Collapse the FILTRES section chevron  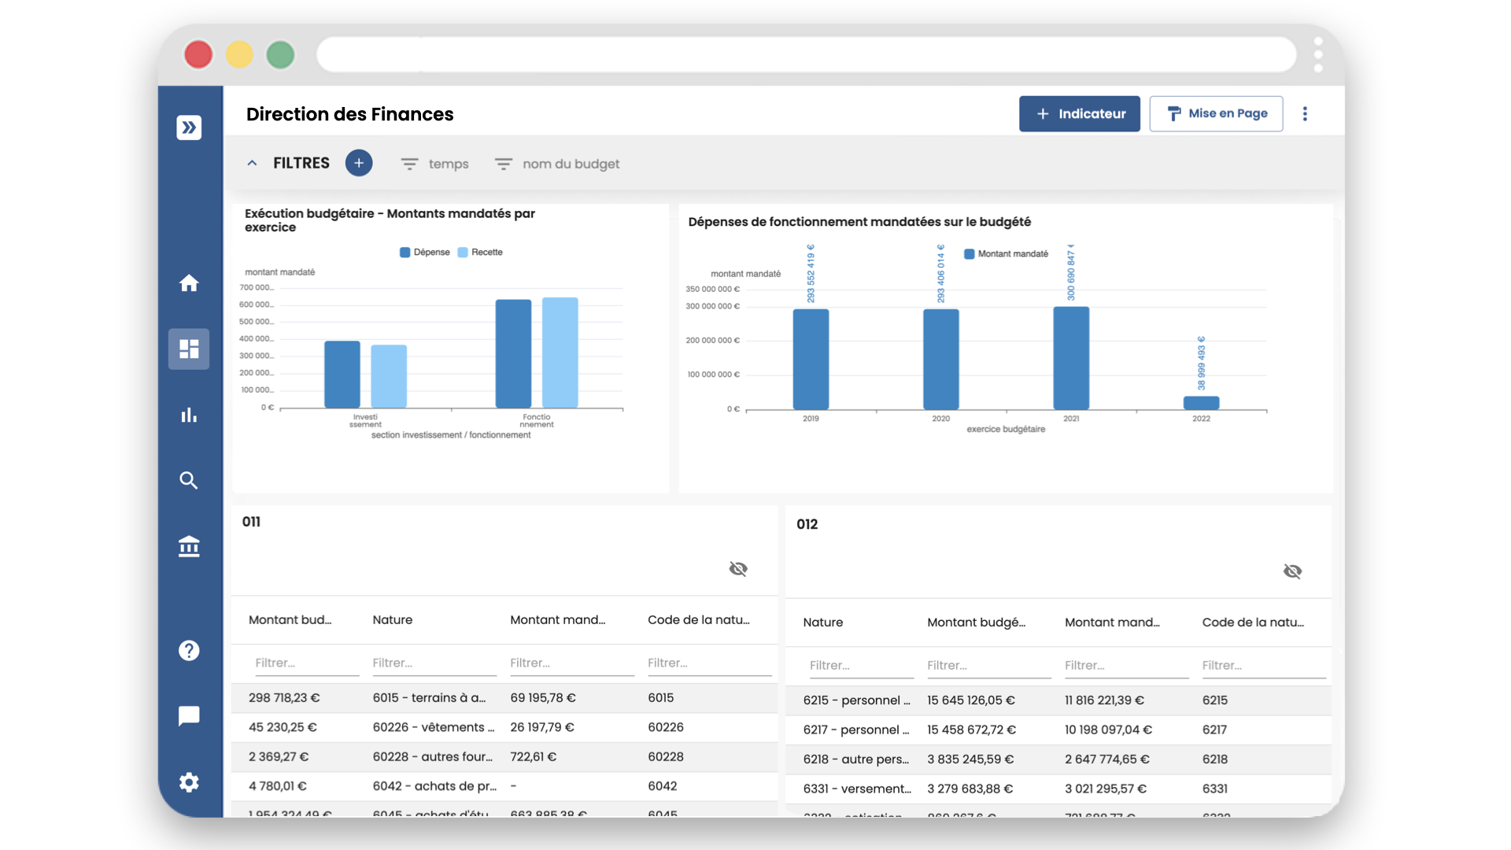pyautogui.click(x=252, y=164)
